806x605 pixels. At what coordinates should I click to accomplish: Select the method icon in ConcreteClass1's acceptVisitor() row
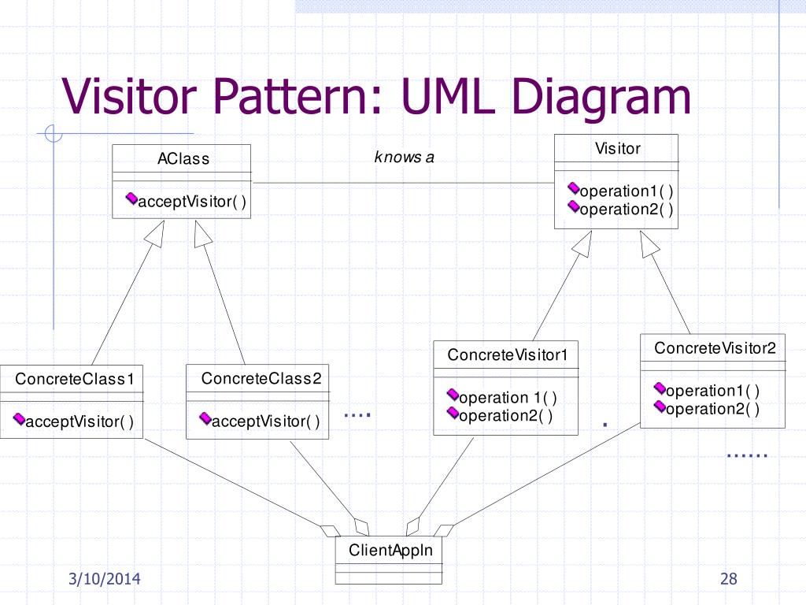(19, 419)
